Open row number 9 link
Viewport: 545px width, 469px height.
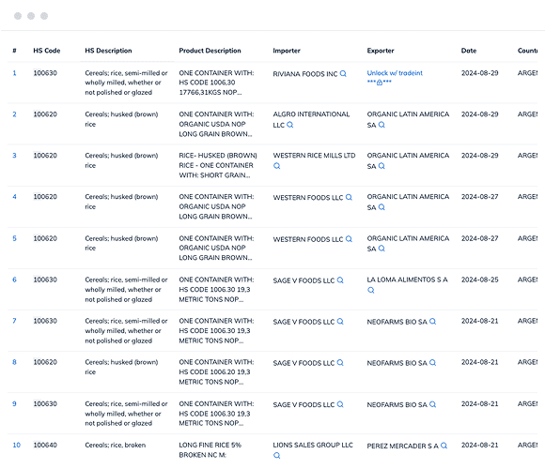click(x=15, y=403)
